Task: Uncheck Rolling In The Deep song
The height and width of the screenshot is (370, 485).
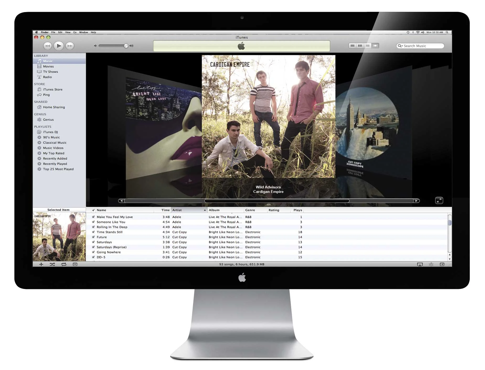Action: 93,227
